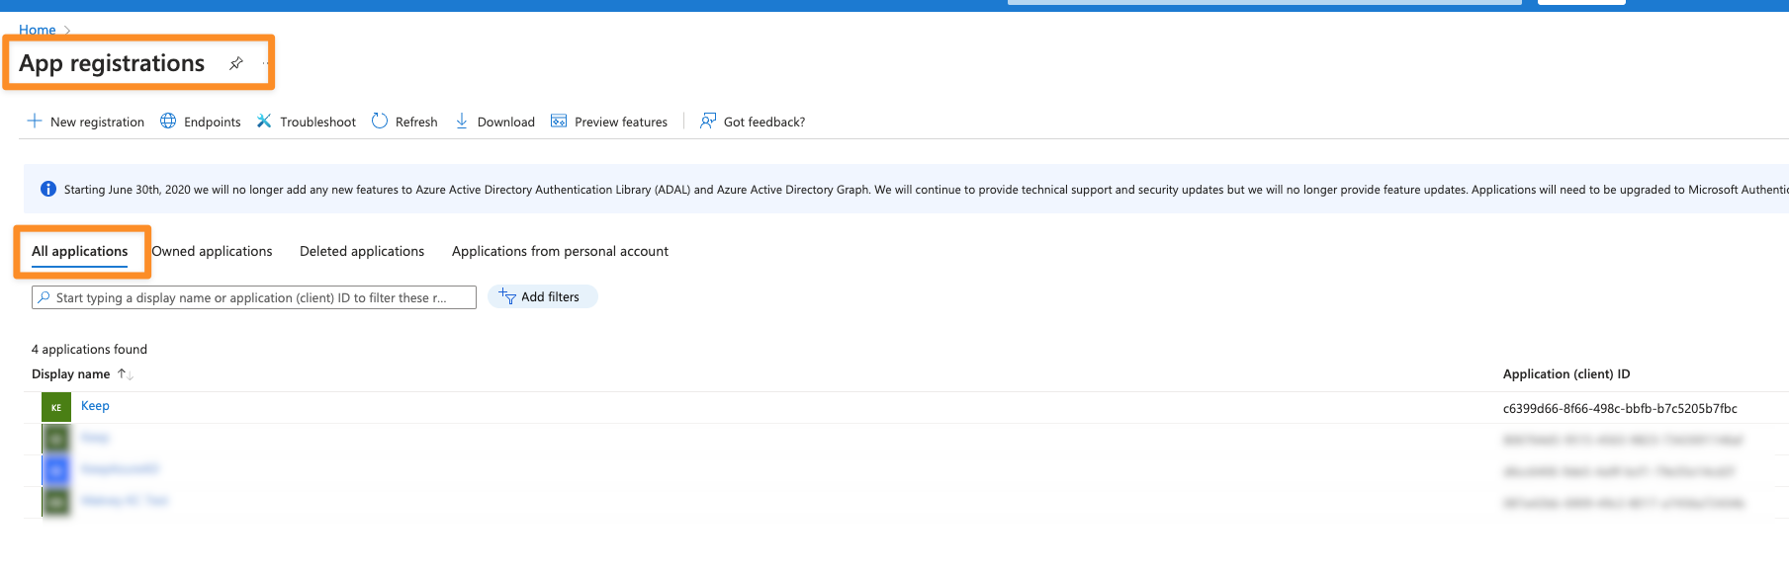
Task: Open the Deleted applications tab
Action: [362, 251]
